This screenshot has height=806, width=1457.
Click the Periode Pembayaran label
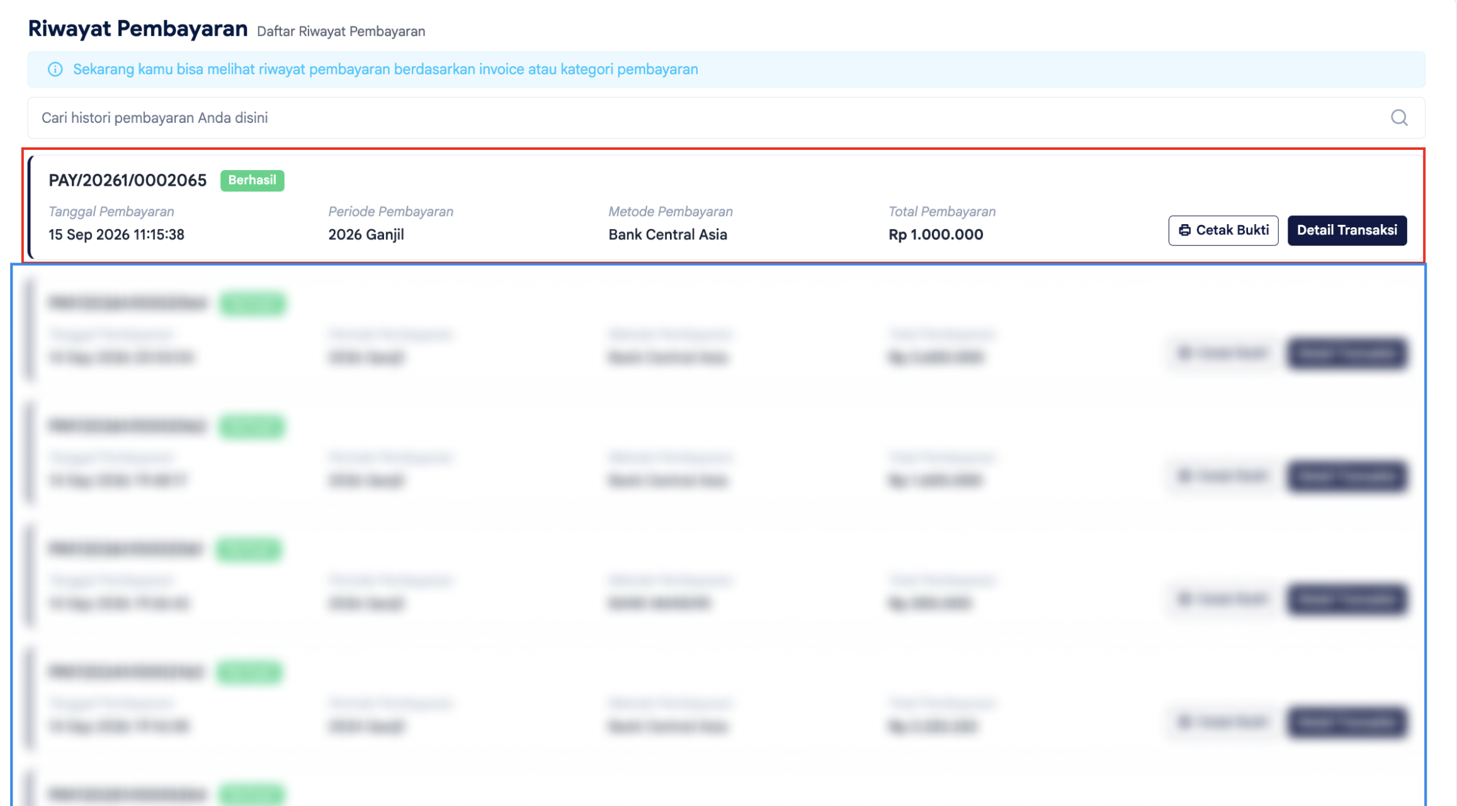pyautogui.click(x=390, y=212)
